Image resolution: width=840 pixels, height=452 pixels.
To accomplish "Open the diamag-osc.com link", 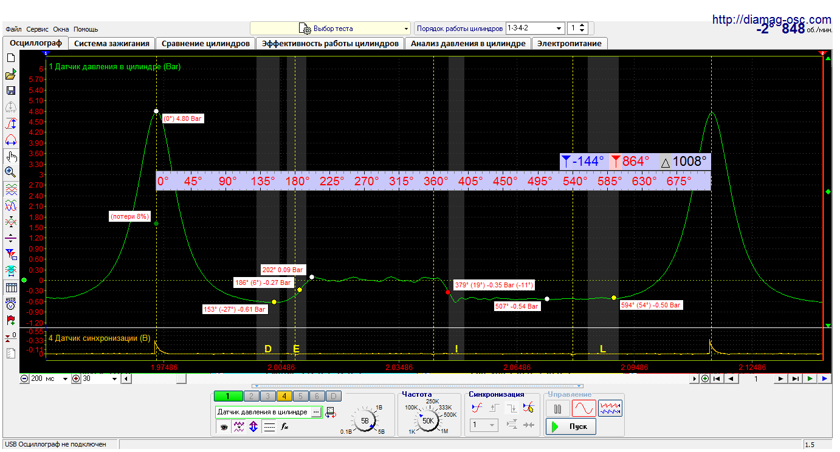I will (x=771, y=19).
